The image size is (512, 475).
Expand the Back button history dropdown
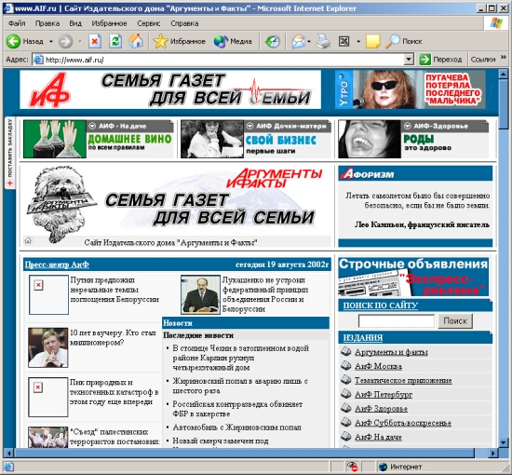51,42
